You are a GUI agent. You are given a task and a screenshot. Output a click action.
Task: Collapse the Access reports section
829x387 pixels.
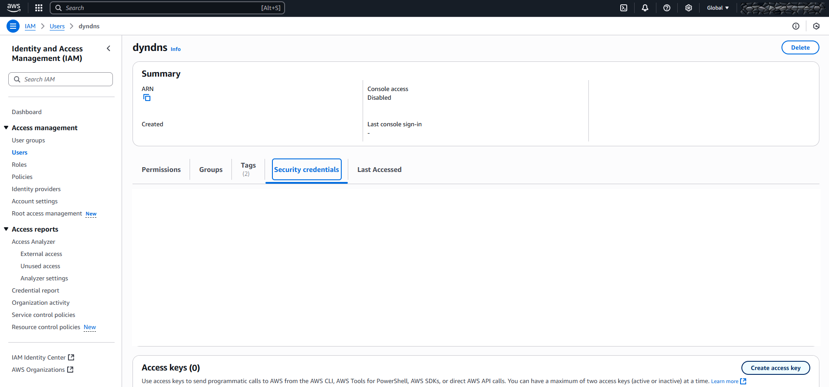(6, 229)
